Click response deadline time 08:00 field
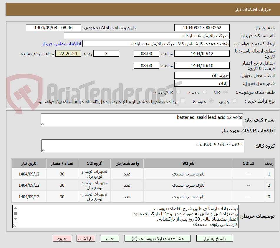280x248 pixels. click(x=146, y=53)
